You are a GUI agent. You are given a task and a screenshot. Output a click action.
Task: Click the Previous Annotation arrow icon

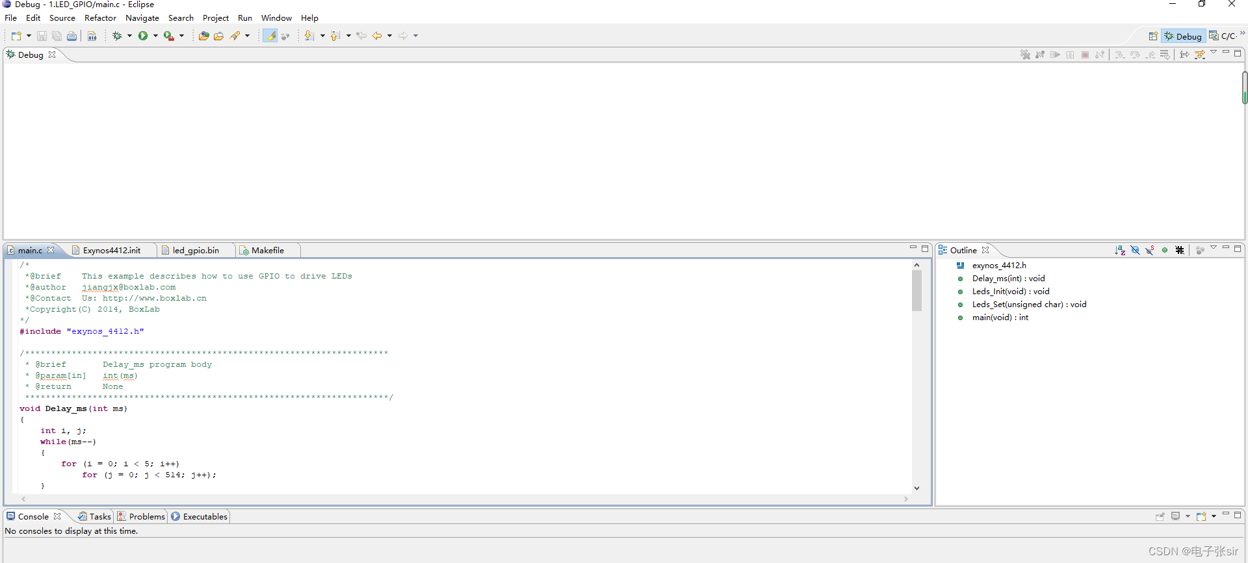[x=335, y=36]
